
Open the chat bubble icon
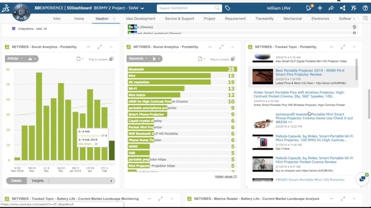(362, 179)
